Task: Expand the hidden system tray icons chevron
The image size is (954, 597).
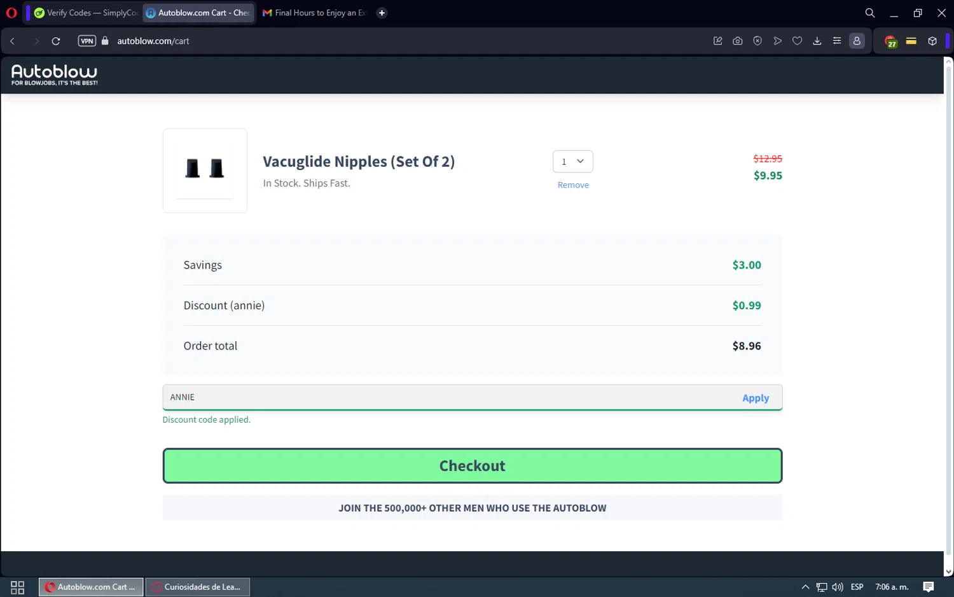Action: click(x=805, y=587)
